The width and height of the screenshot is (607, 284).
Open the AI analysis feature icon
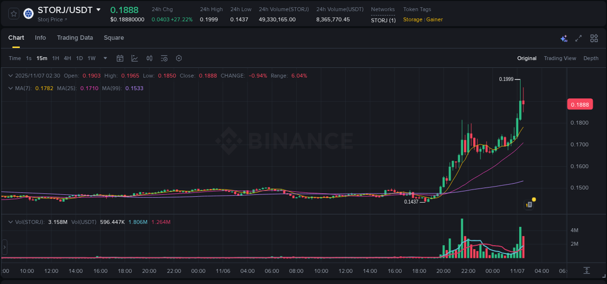point(563,38)
